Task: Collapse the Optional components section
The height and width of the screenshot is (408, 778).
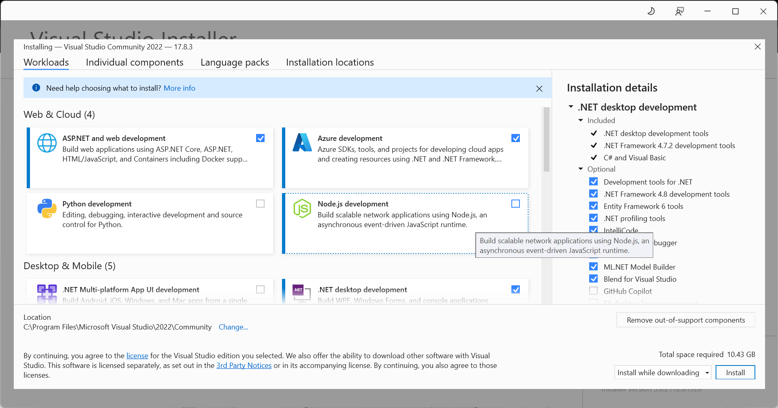Action: click(x=581, y=169)
